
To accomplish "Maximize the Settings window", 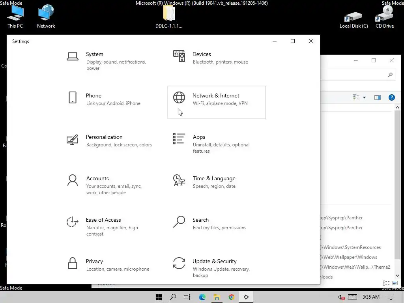I will [x=293, y=41].
